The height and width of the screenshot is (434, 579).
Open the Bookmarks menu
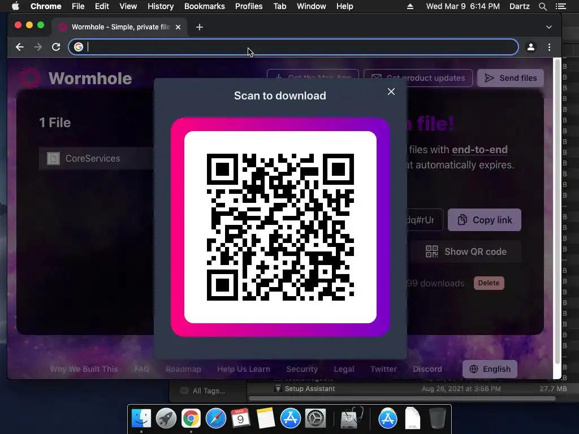[x=204, y=6]
